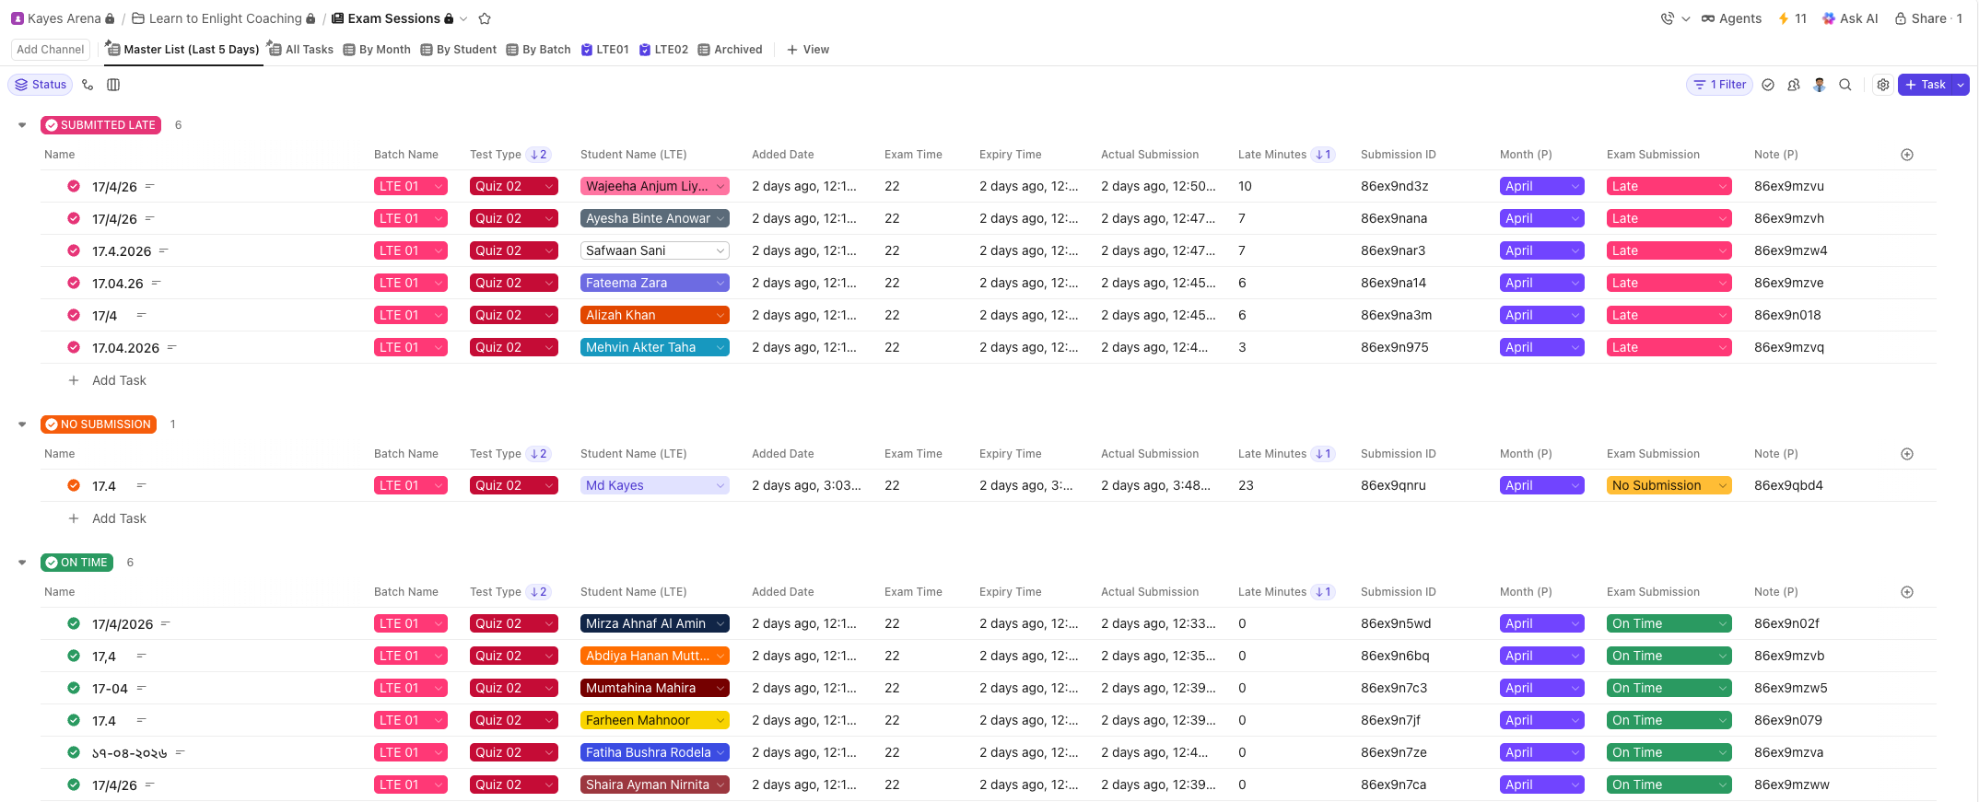Toggle status of the 17.4.2026 task

(74, 250)
